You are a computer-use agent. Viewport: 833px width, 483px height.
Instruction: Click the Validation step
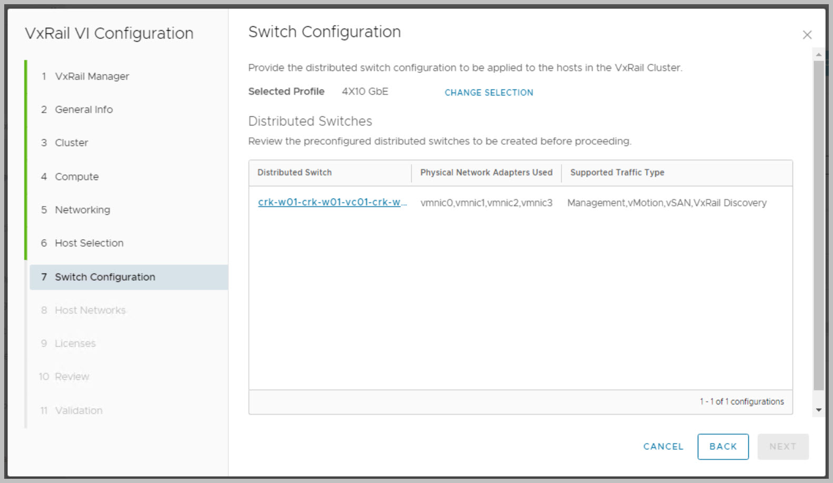[78, 410]
